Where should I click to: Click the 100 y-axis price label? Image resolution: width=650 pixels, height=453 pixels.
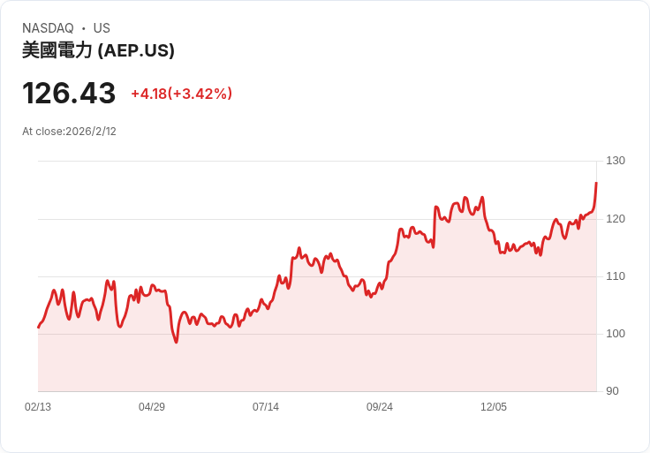pyautogui.click(x=616, y=334)
